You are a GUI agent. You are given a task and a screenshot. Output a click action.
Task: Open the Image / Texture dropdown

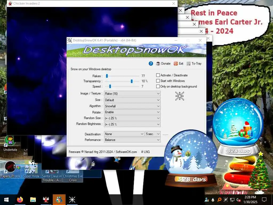(x=132, y=94)
